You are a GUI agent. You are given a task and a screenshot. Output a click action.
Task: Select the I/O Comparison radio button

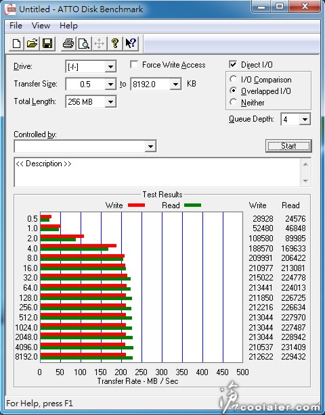click(234, 79)
